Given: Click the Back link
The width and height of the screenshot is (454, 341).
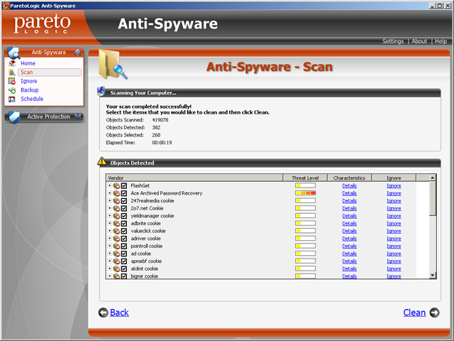Looking at the screenshot, I should coord(119,313).
